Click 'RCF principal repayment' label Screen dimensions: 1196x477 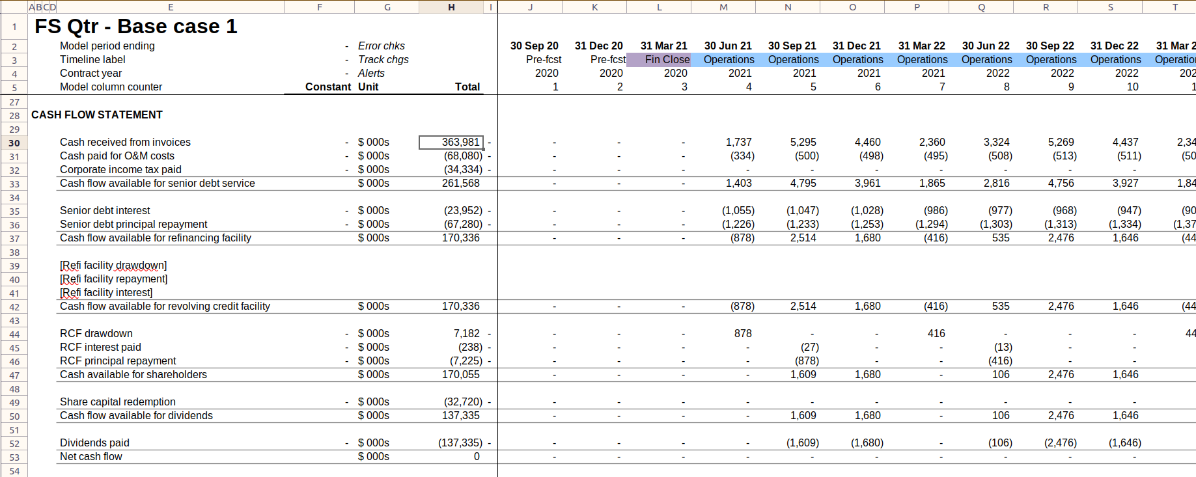[x=118, y=361]
